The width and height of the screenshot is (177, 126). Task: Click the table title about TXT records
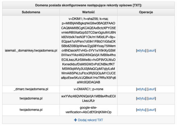pyautogui.click(x=88, y=5)
